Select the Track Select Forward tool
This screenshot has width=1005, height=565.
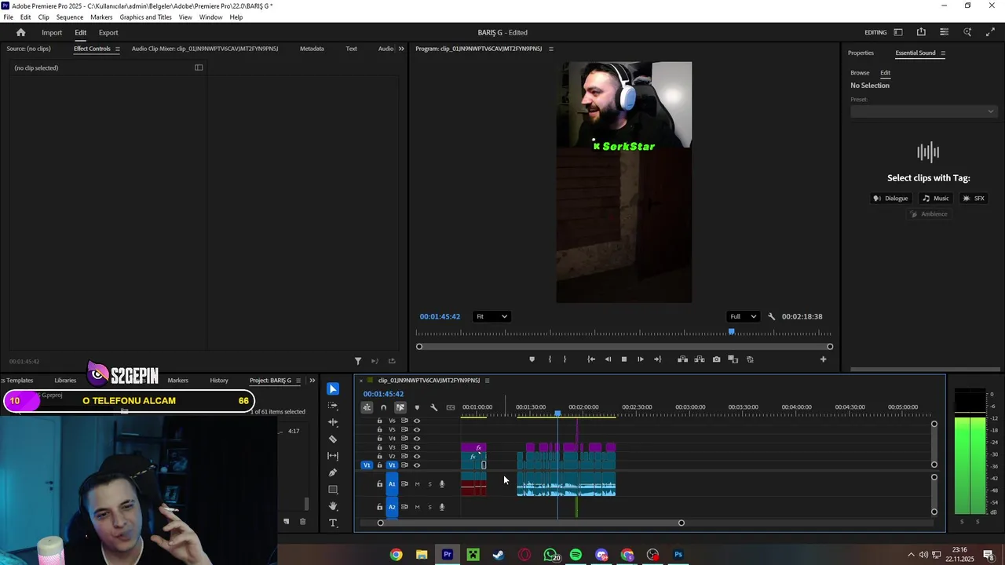coord(333,406)
